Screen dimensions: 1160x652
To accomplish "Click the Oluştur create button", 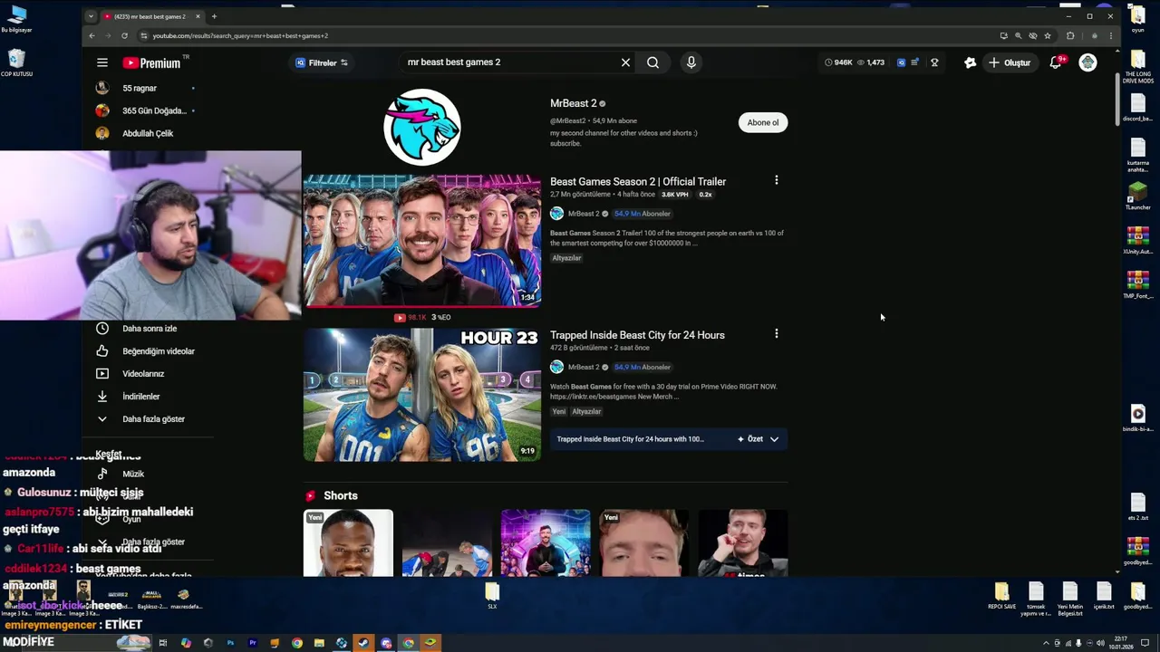I will (1010, 62).
